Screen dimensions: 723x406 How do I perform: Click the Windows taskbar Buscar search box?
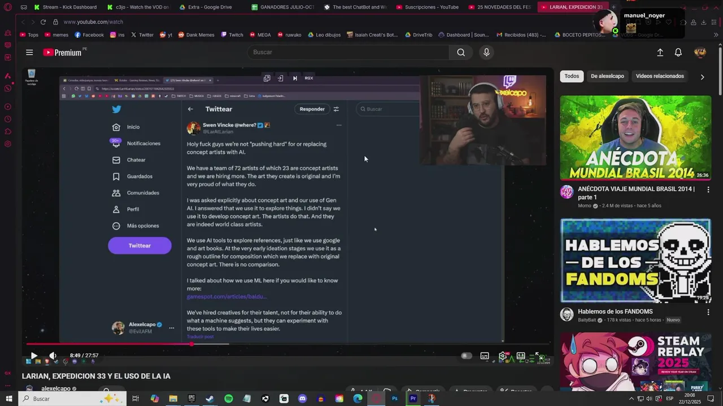click(72, 399)
